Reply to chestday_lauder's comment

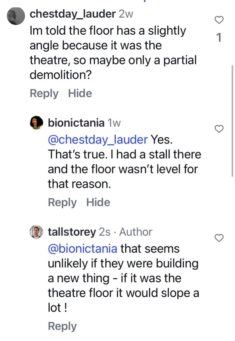[44, 94]
